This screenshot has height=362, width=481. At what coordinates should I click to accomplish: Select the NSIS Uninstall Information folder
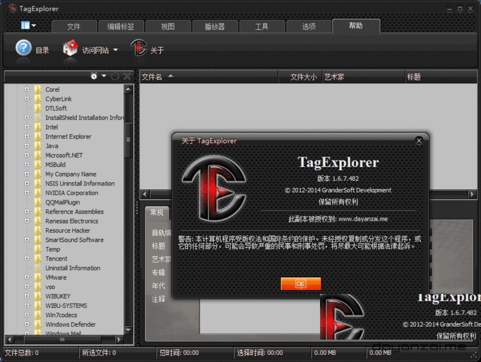point(80,184)
